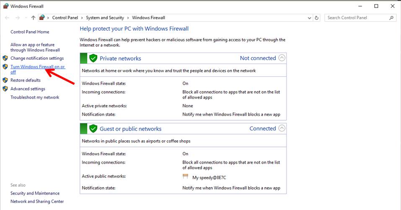Viewport: 401px width, 210px height.
Task: Click the Connected status text
Action: click(263, 129)
